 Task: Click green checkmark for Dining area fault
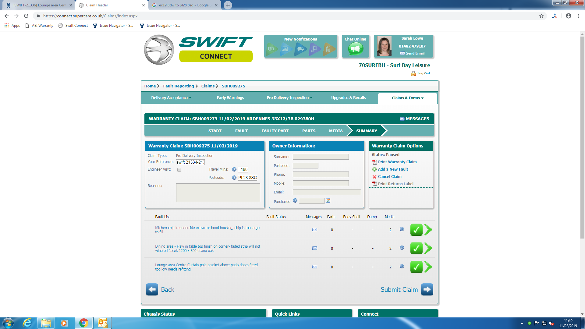point(416,248)
